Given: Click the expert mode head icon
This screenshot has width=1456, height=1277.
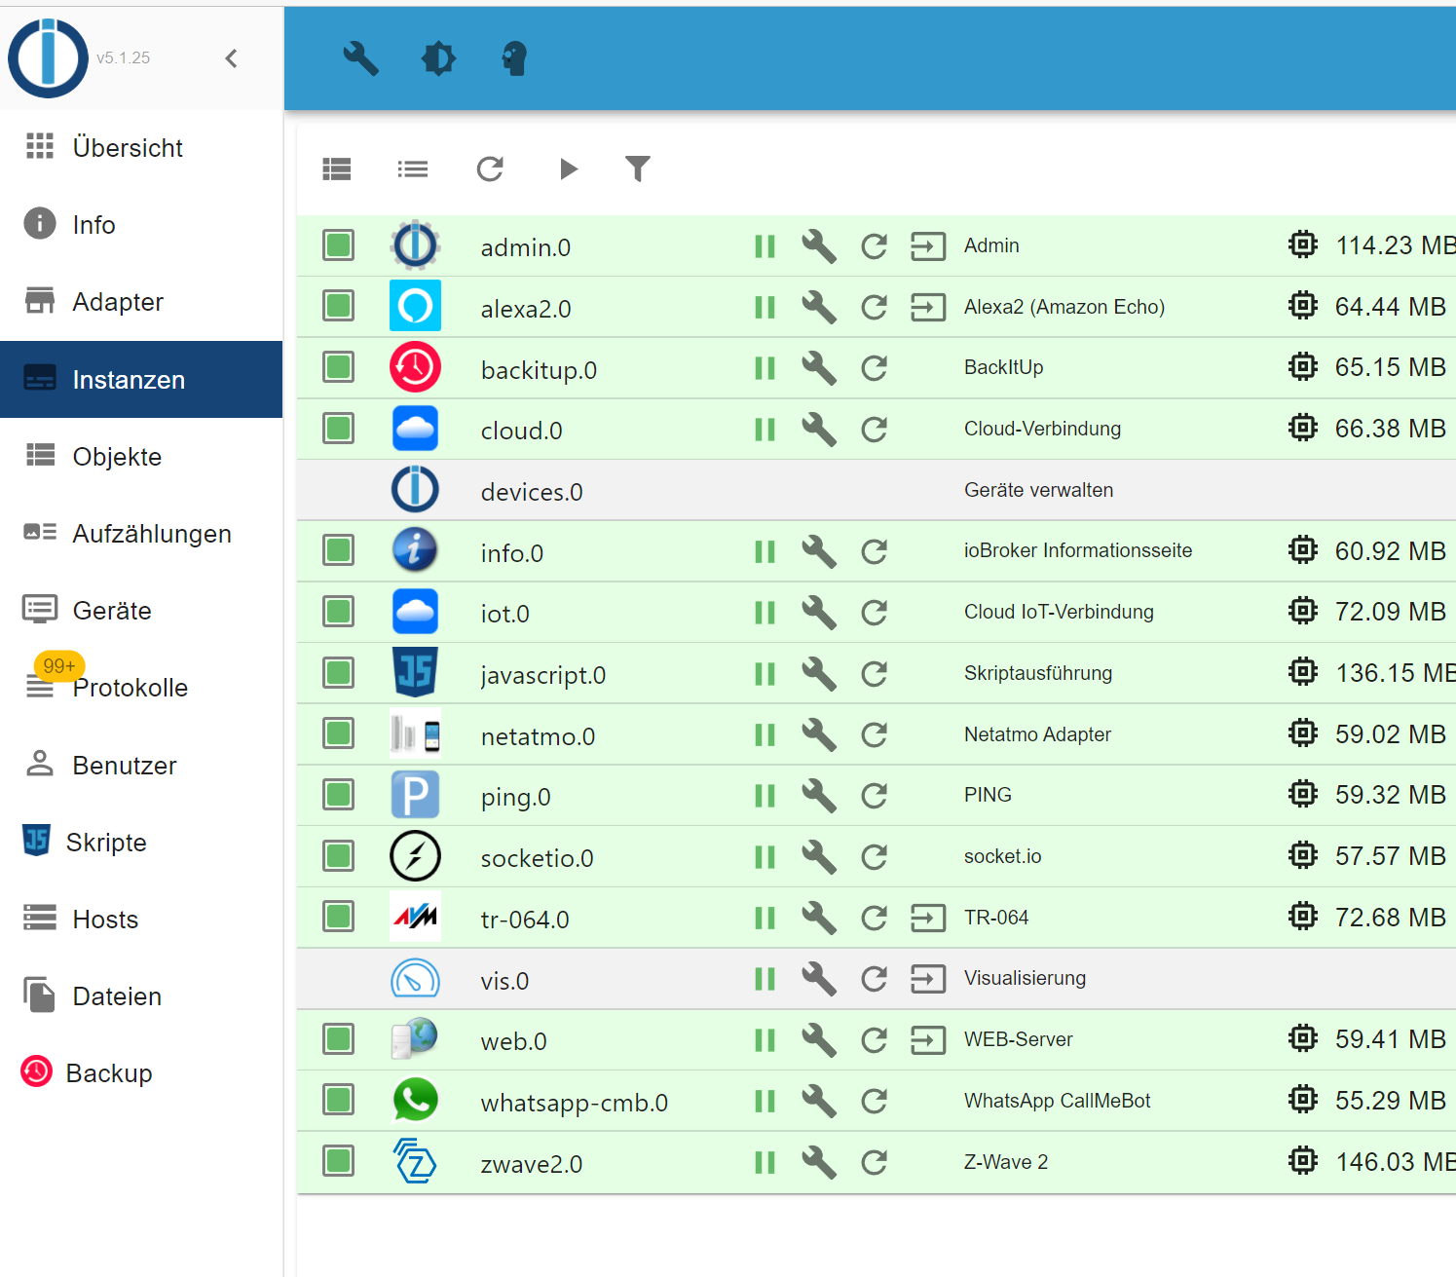Looking at the screenshot, I should pyautogui.click(x=514, y=58).
